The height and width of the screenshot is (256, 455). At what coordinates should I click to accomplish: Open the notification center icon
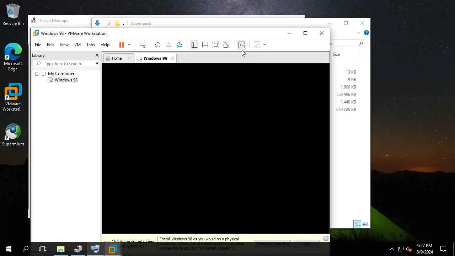coord(443,249)
